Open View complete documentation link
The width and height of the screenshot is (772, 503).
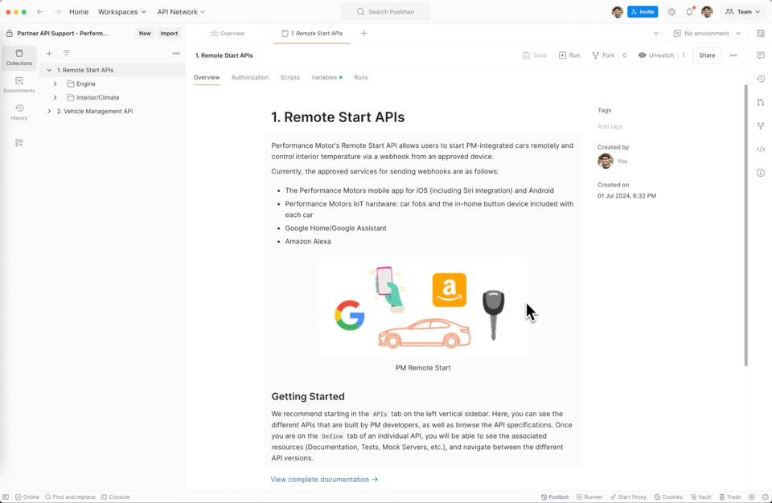(324, 480)
